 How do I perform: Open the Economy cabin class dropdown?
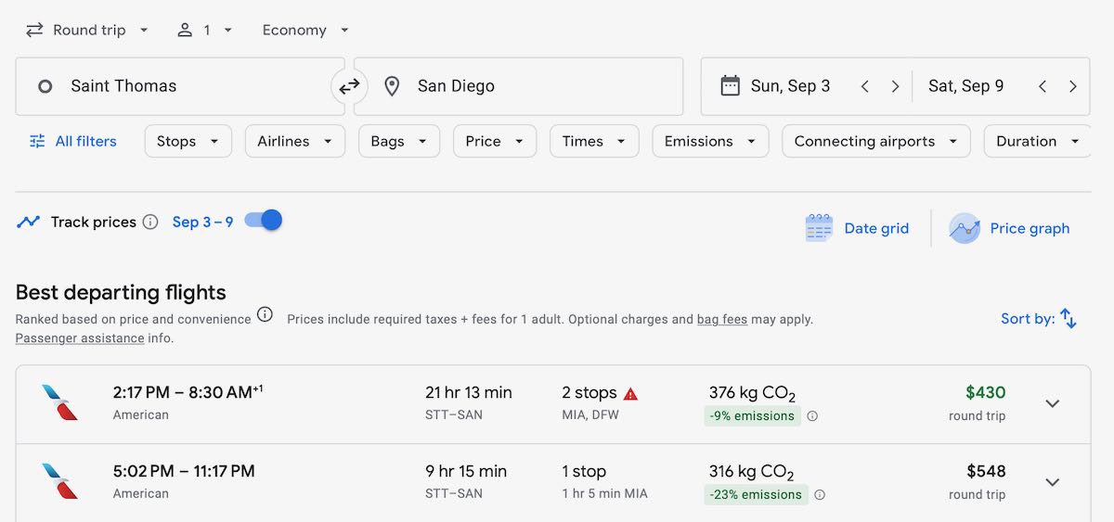click(305, 30)
